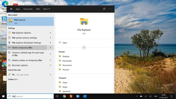This screenshot has height=99, width=176.
Task: Open the three-dots options menu in search header
Action: [110, 9]
